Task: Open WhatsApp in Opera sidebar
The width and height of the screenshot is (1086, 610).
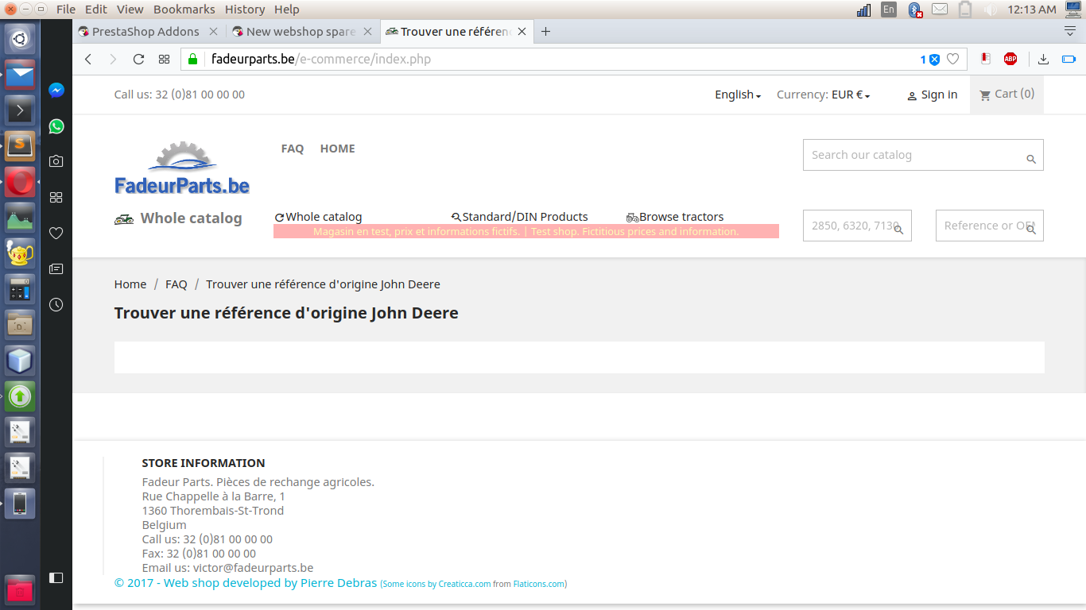Action: [x=56, y=126]
